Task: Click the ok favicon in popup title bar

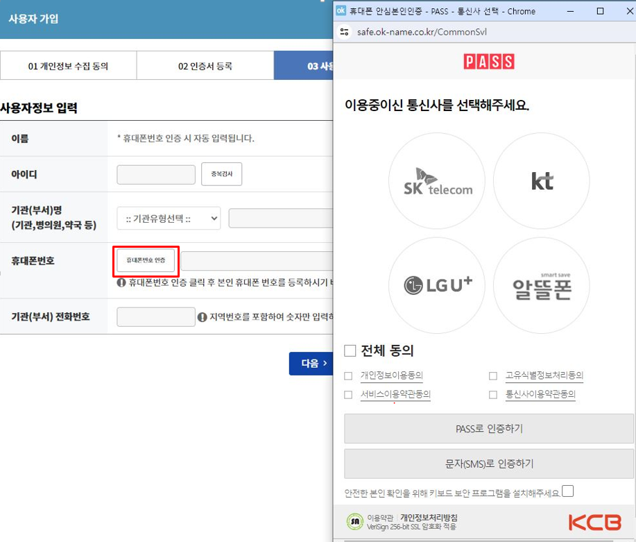Action: 341,10
